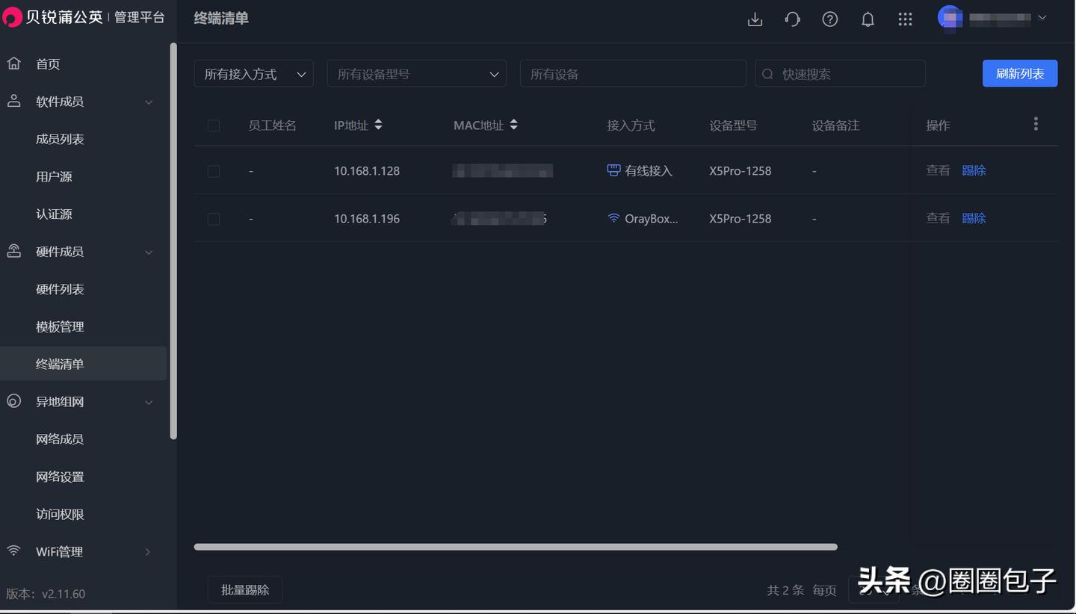Click the WiFi管理 icon in the sidebar

click(13, 551)
